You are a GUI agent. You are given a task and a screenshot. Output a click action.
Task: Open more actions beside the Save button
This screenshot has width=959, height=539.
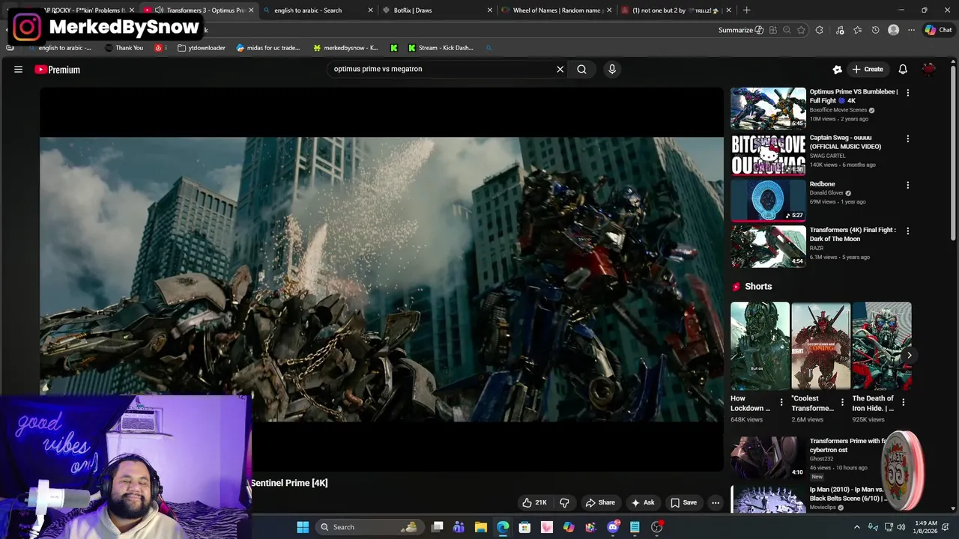716,502
